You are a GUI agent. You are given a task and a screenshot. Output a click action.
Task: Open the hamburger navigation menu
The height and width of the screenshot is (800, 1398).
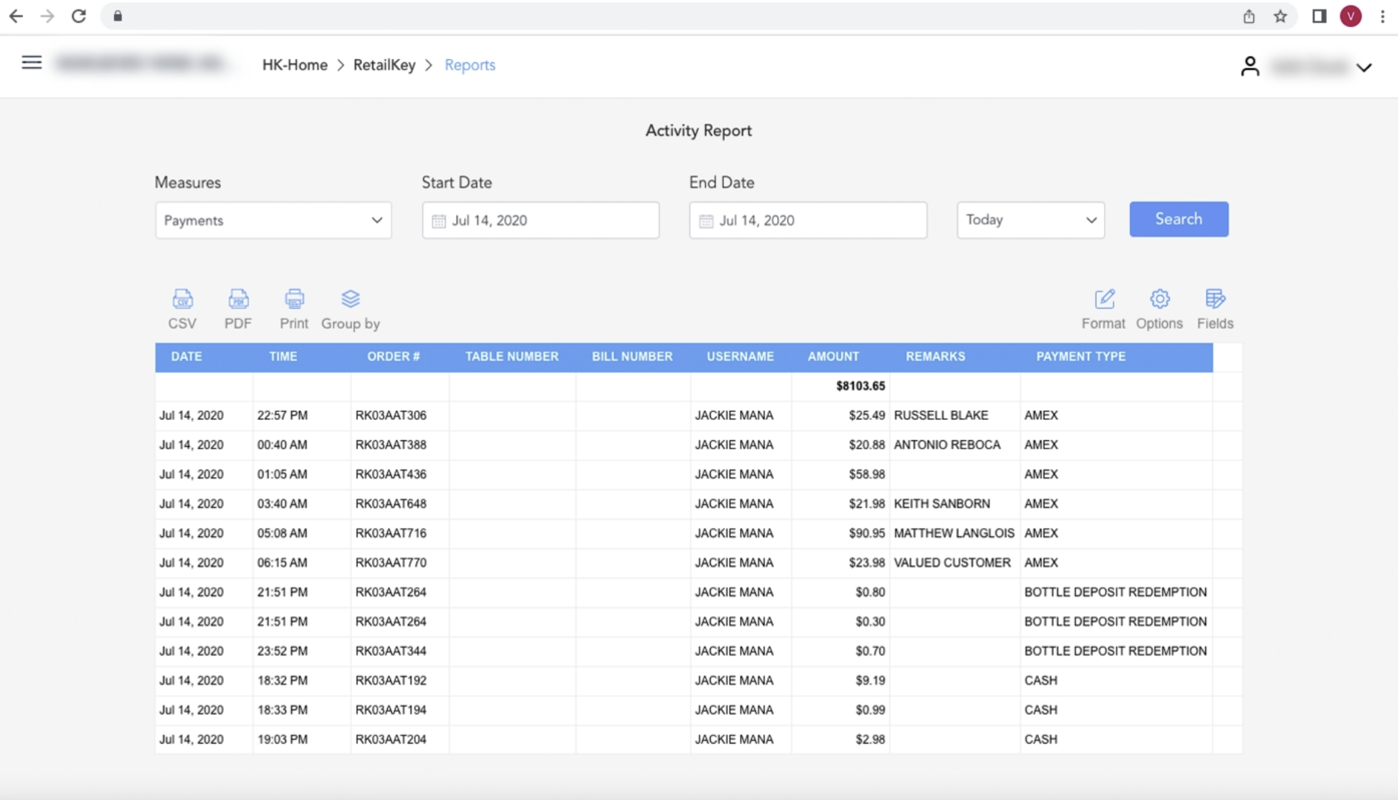point(32,63)
